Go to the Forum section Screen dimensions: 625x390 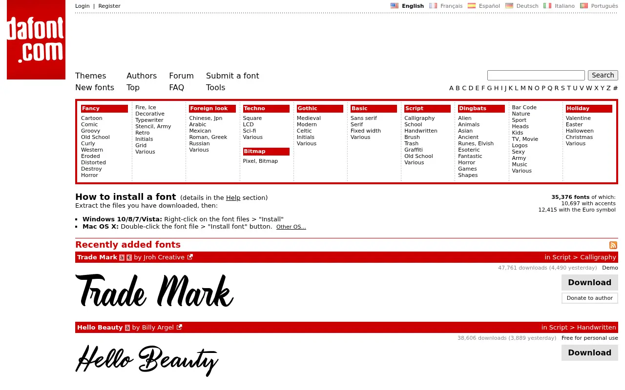[x=181, y=76]
